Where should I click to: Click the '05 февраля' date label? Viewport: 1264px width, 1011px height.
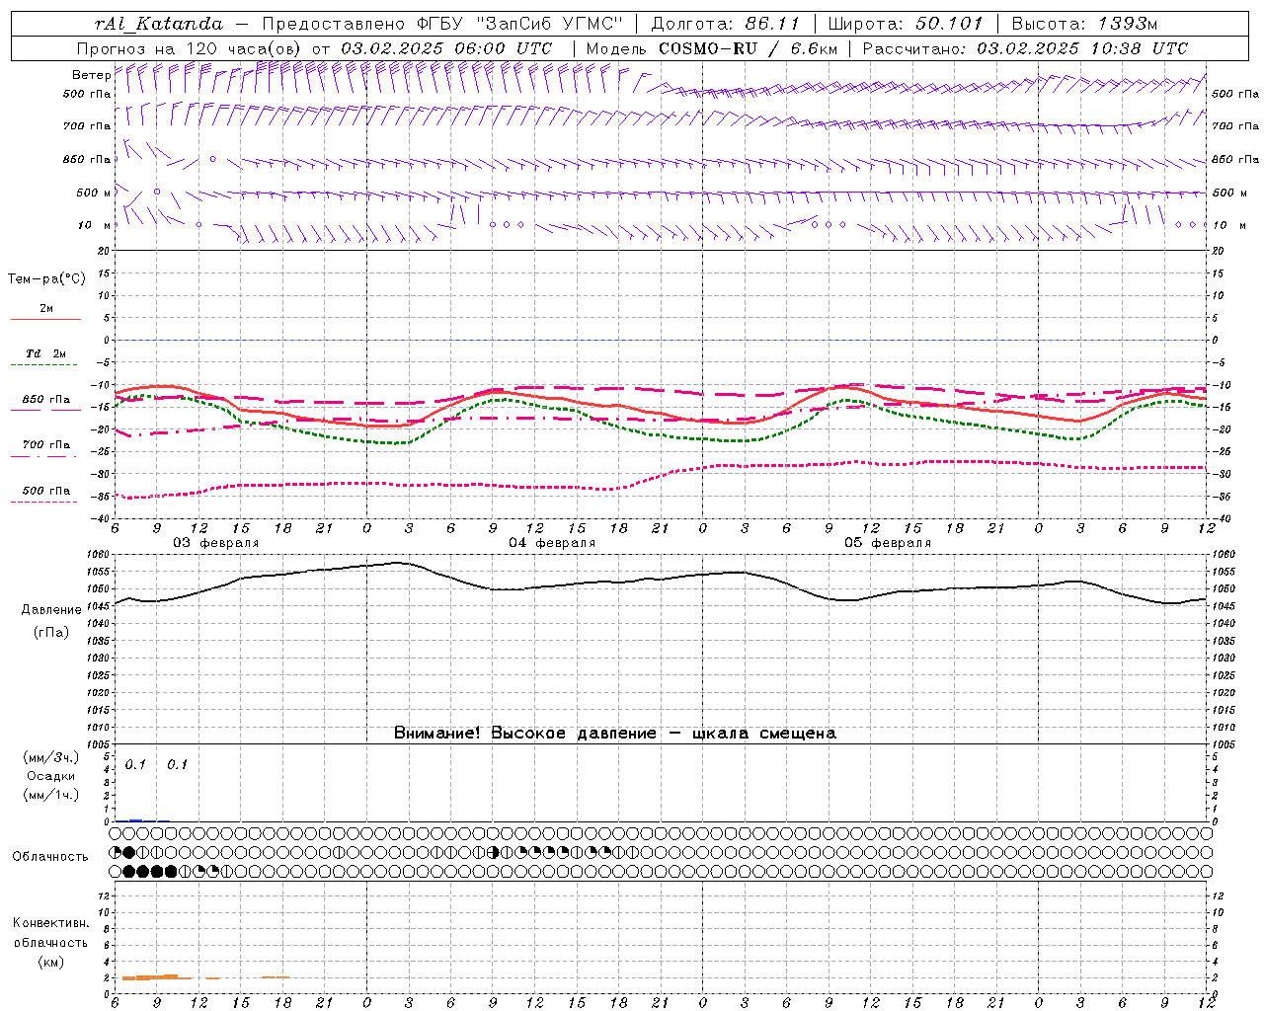(888, 543)
